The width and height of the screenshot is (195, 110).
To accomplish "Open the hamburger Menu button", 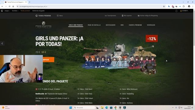I will 60,16.
